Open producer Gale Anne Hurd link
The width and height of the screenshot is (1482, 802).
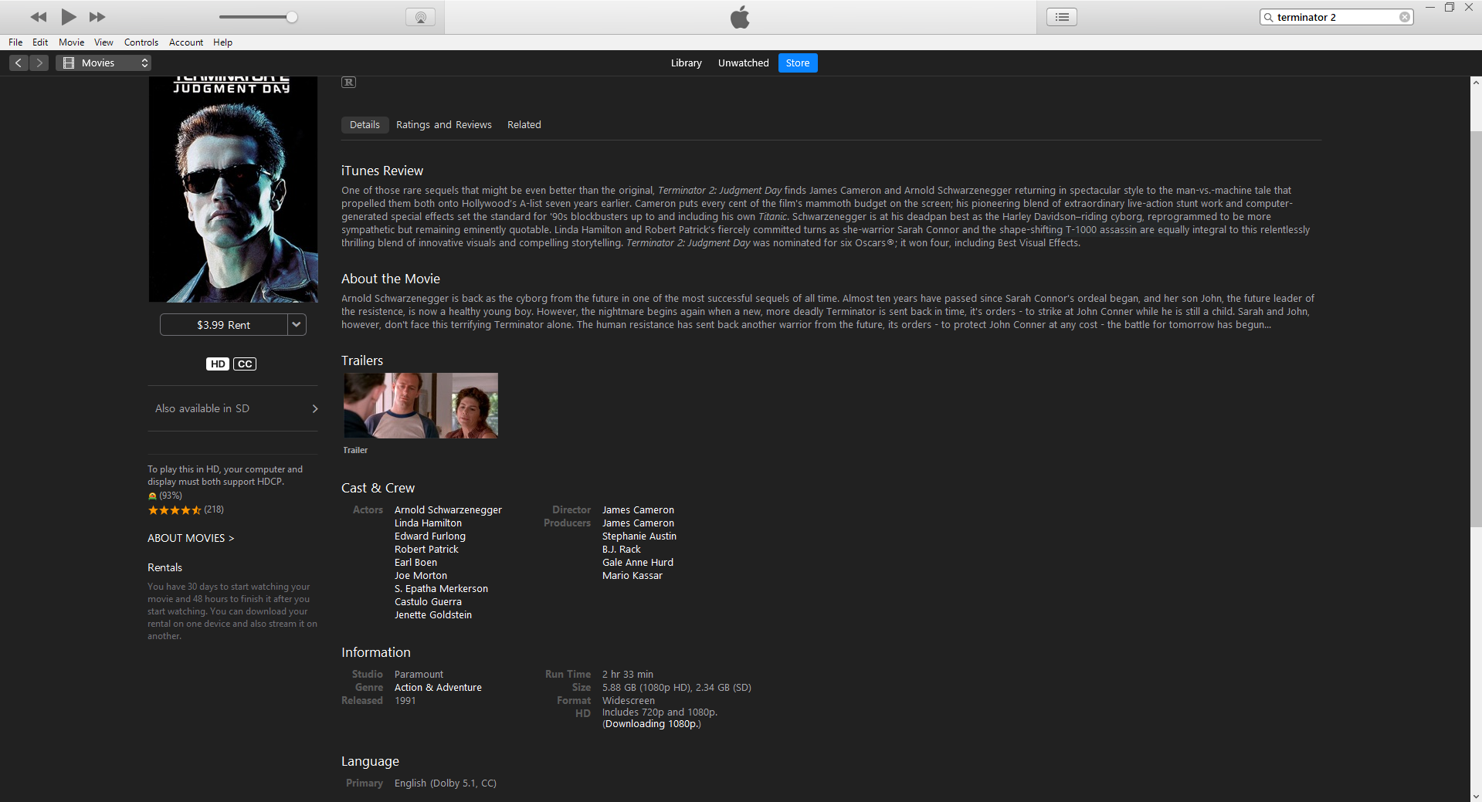[x=638, y=563]
